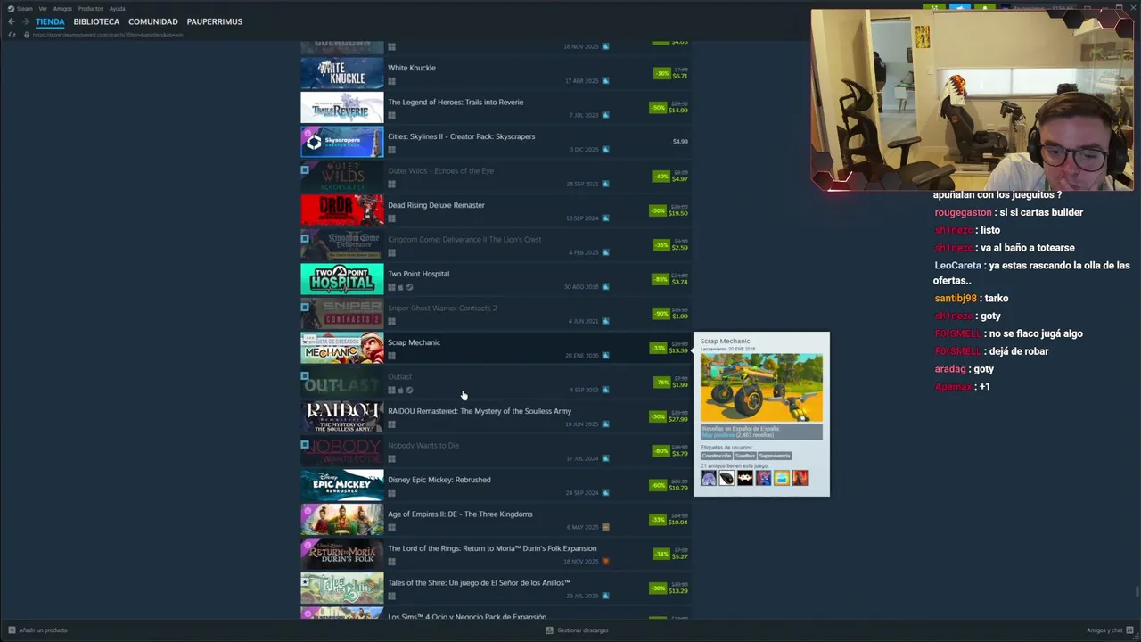
Task: Open Outer Wilds - Echoes of the Eye
Action: coord(496,177)
